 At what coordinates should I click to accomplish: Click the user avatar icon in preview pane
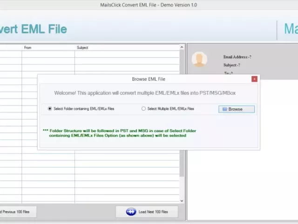tap(199, 59)
